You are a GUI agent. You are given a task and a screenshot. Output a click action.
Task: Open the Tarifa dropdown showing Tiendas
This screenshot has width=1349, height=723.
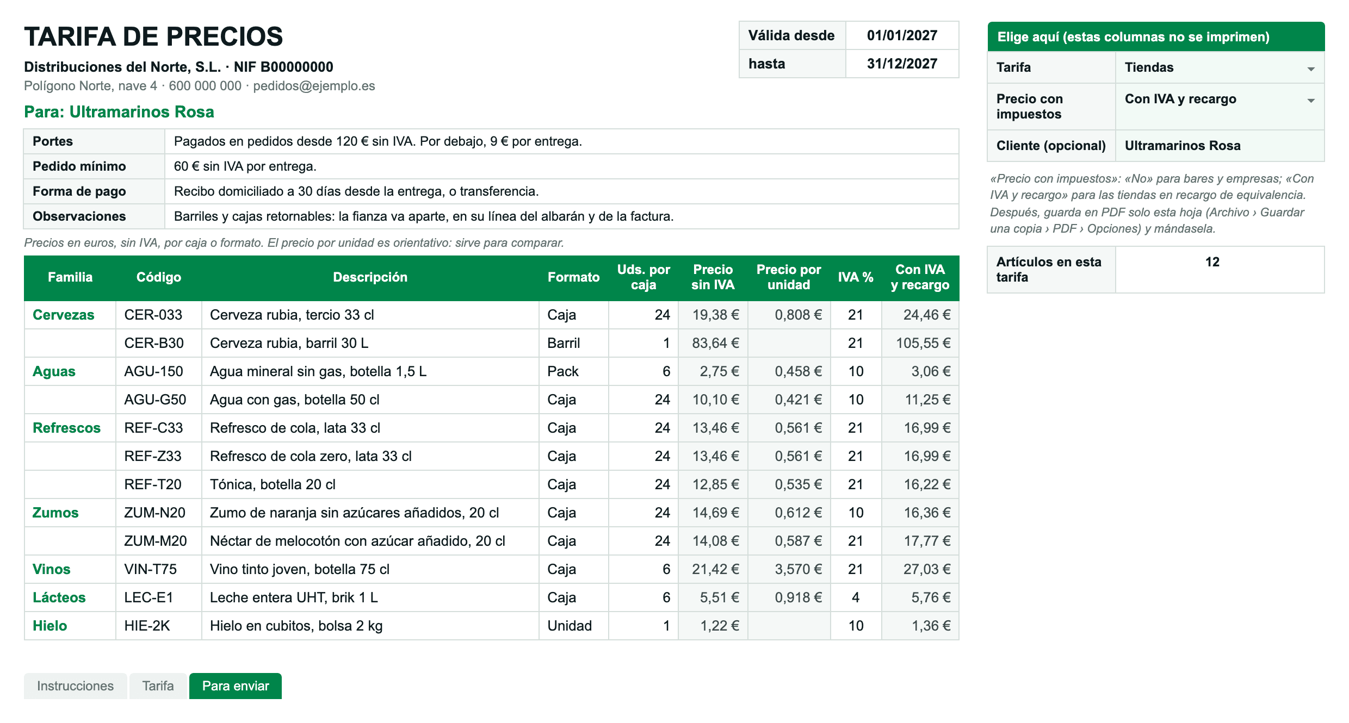tap(1220, 67)
